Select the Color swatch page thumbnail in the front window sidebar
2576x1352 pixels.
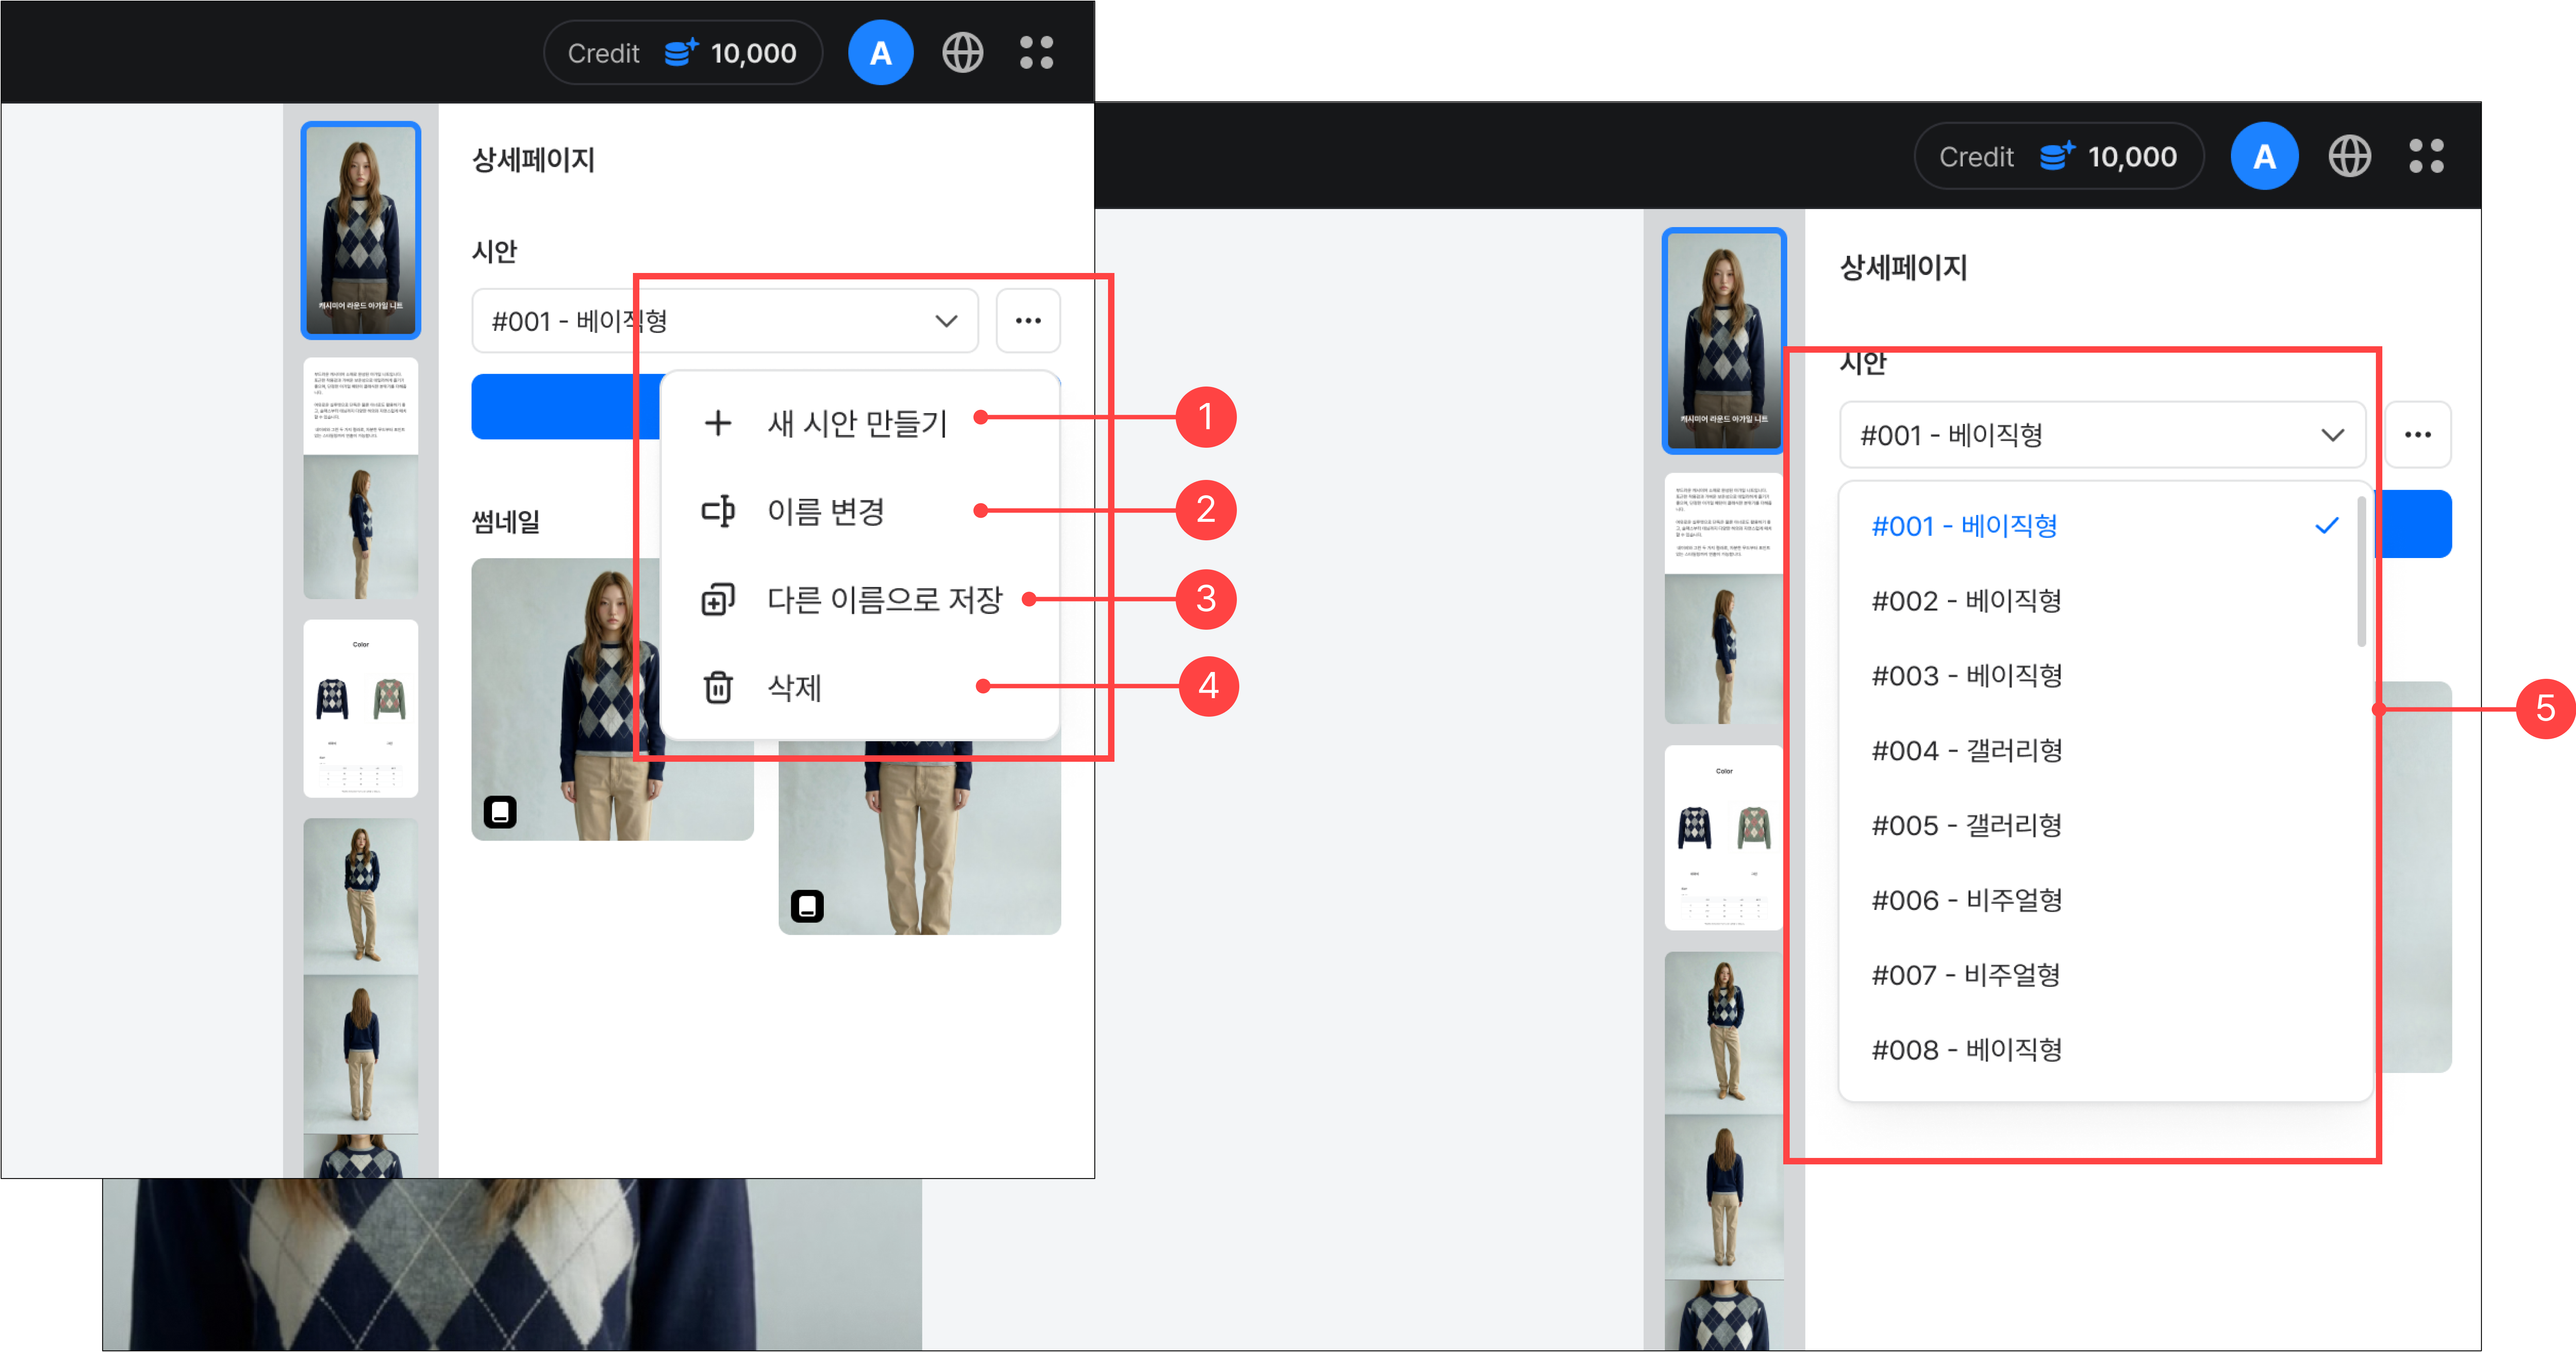[x=361, y=708]
